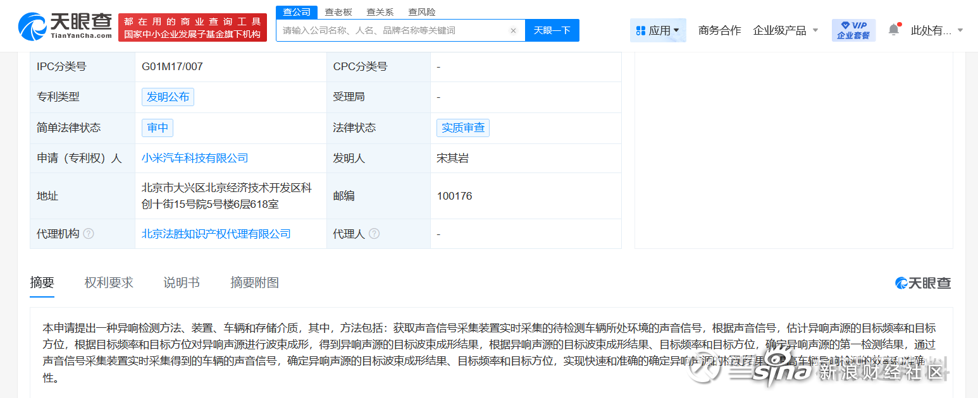
Task: Click the 发明人 label
Action: click(x=349, y=158)
